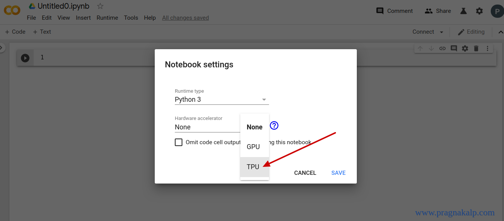
Task: Open the help tooltip beside Hardware accelerator
Action: 274,125
